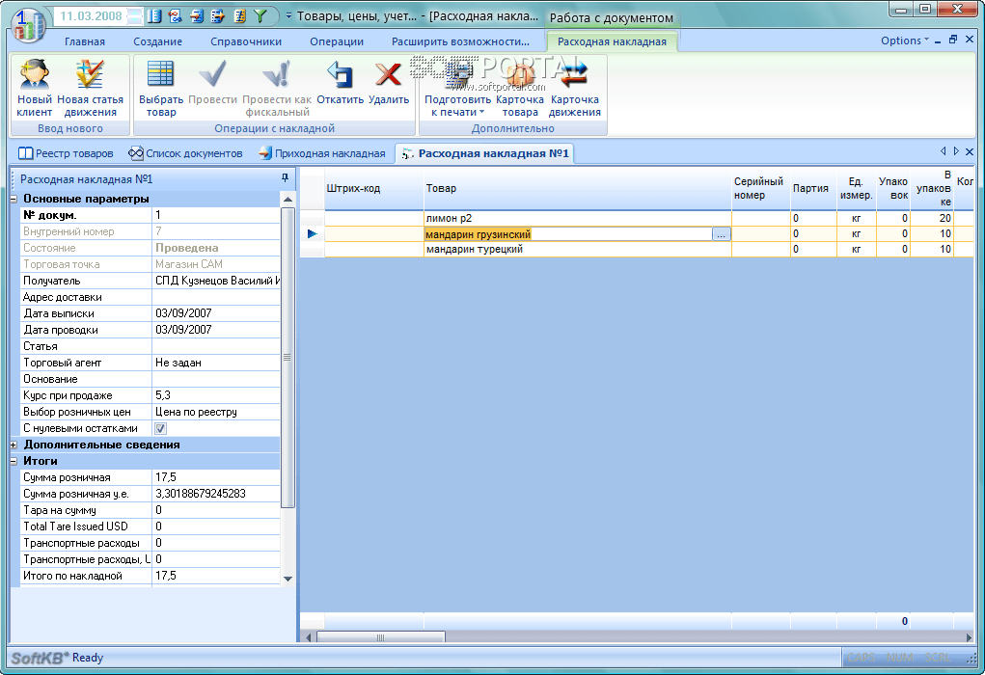
Task: Open the Главная ribbon tab
Action: tap(85, 41)
